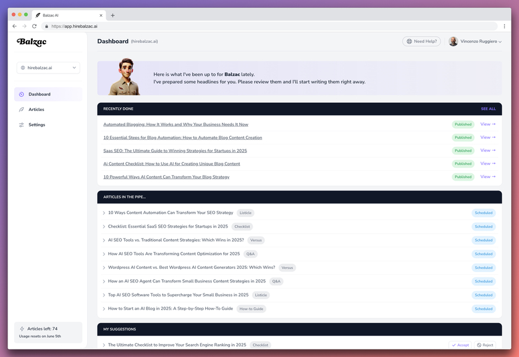Go to Dashboard in the sidebar
519x357 pixels.
pos(48,94)
